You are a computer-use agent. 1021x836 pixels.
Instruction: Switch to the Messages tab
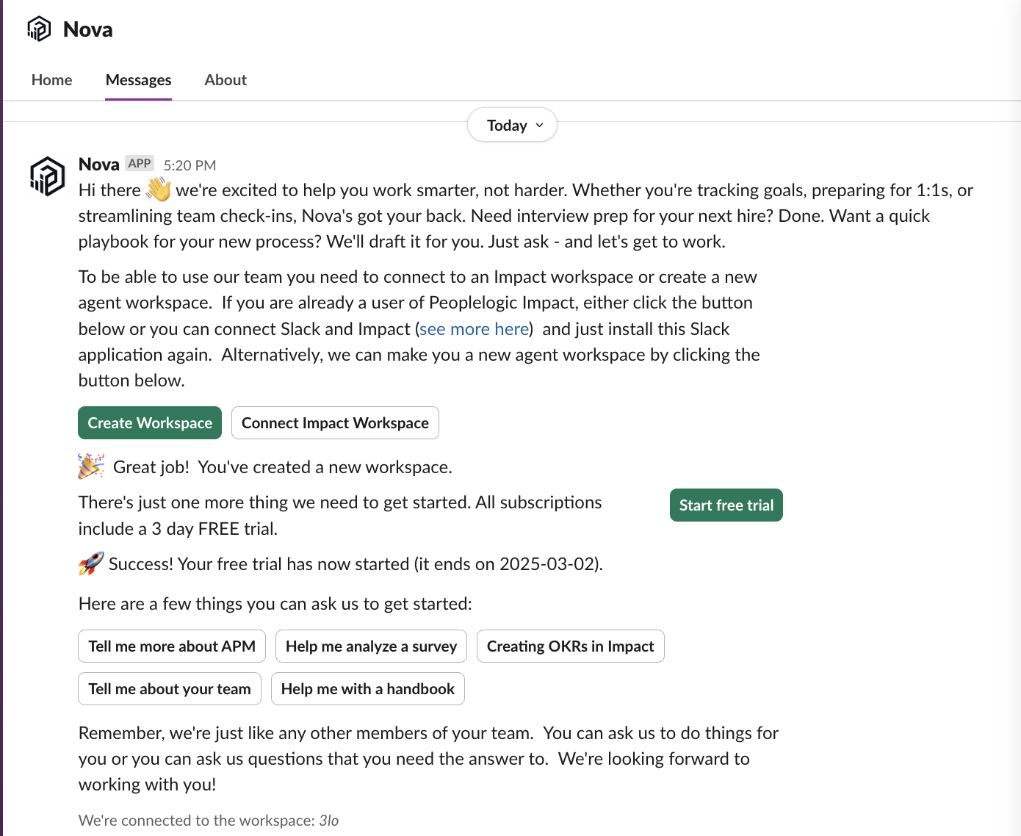coord(138,80)
